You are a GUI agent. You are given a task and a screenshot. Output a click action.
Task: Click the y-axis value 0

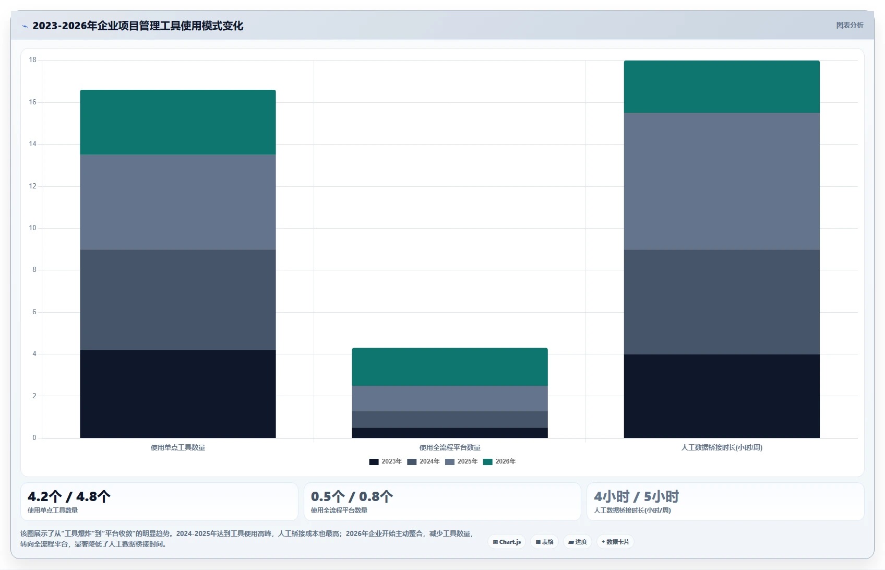[x=34, y=438]
